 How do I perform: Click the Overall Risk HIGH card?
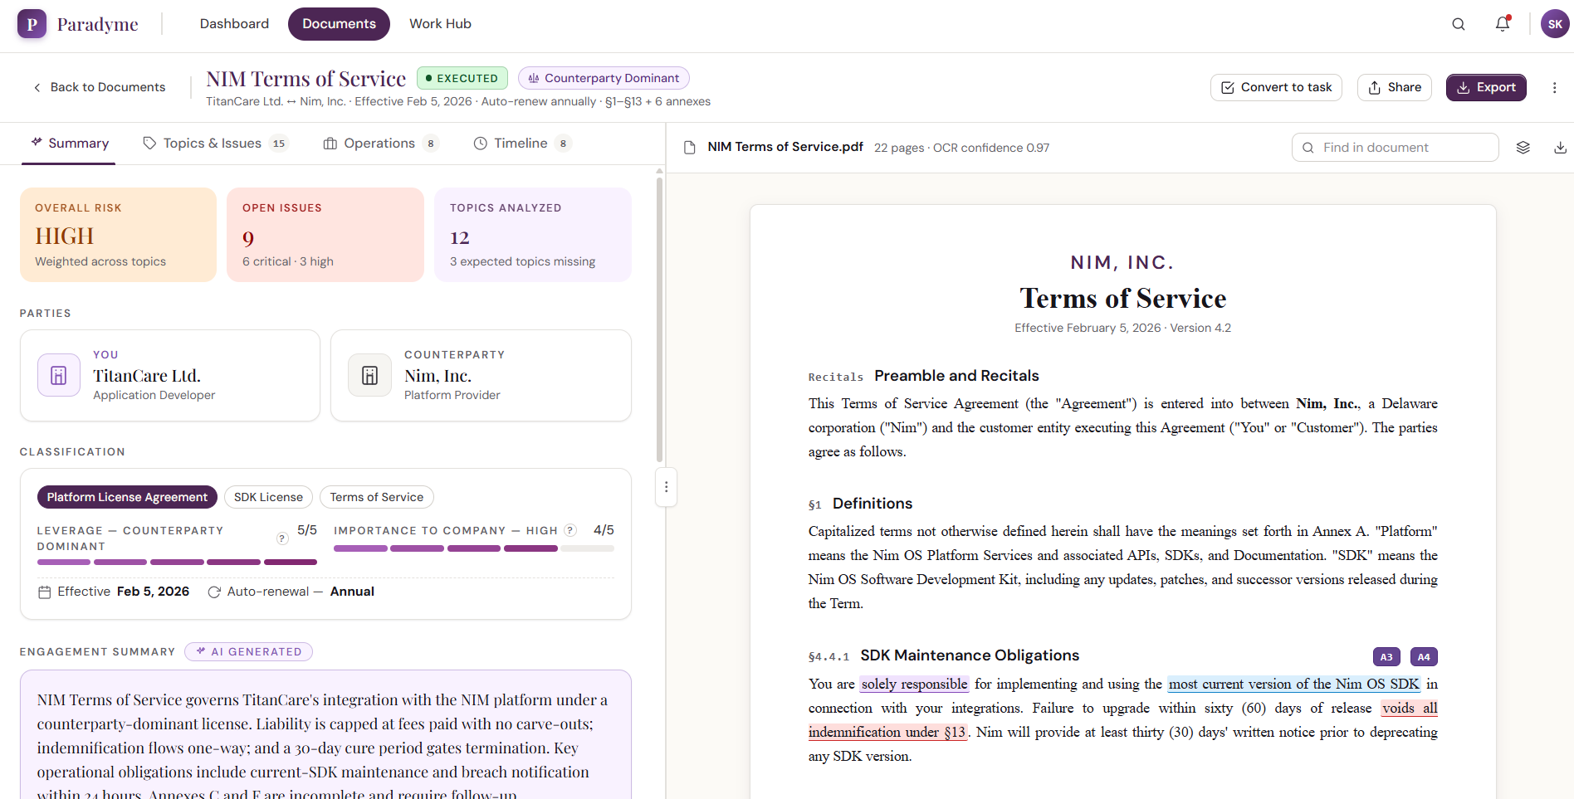click(118, 235)
